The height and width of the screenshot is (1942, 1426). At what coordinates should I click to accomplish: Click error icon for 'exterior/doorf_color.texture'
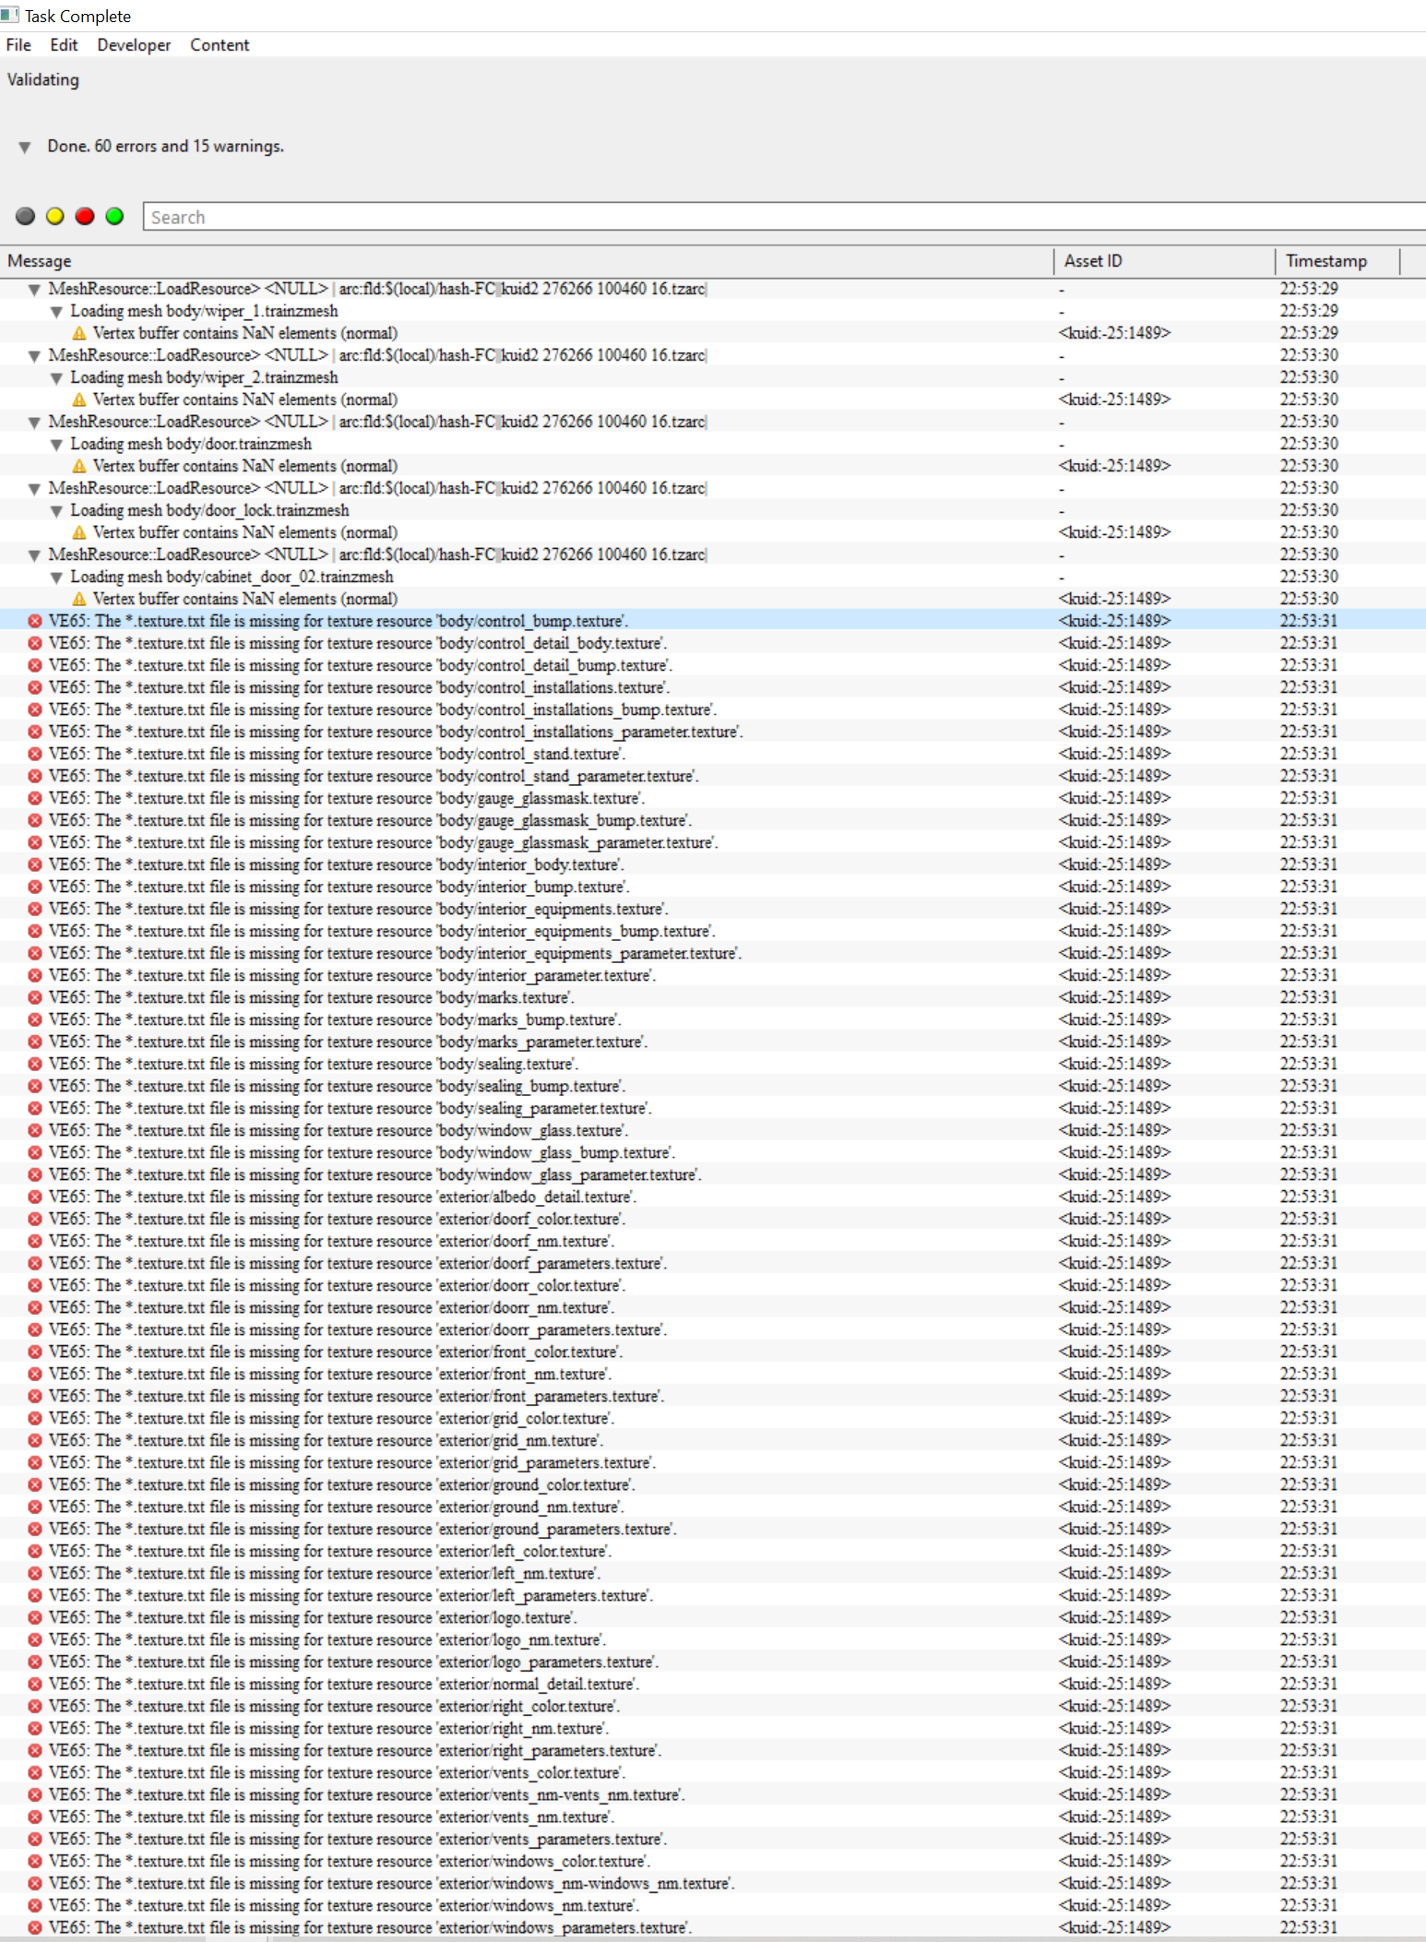pyautogui.click(x=35, y=1219)
